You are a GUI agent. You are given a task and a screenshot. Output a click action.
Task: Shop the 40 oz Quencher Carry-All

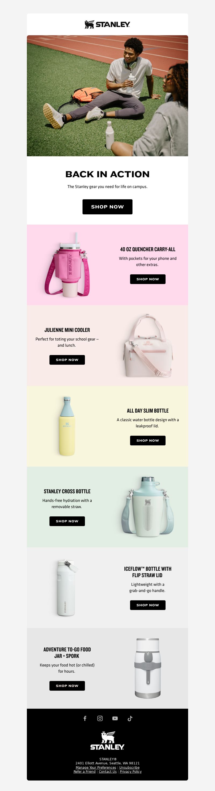(x=148, y=279)
